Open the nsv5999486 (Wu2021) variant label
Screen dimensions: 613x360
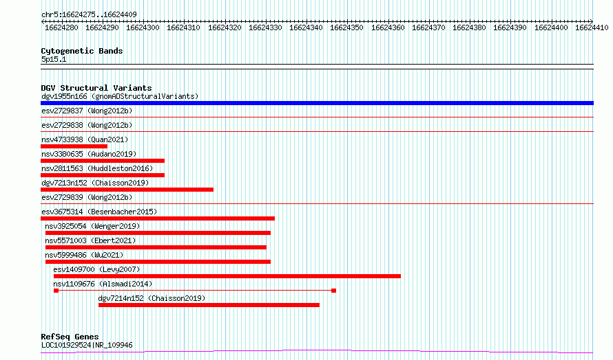click(x=84, y=255)
